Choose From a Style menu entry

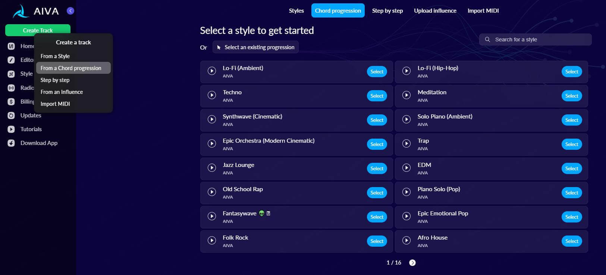55,56
